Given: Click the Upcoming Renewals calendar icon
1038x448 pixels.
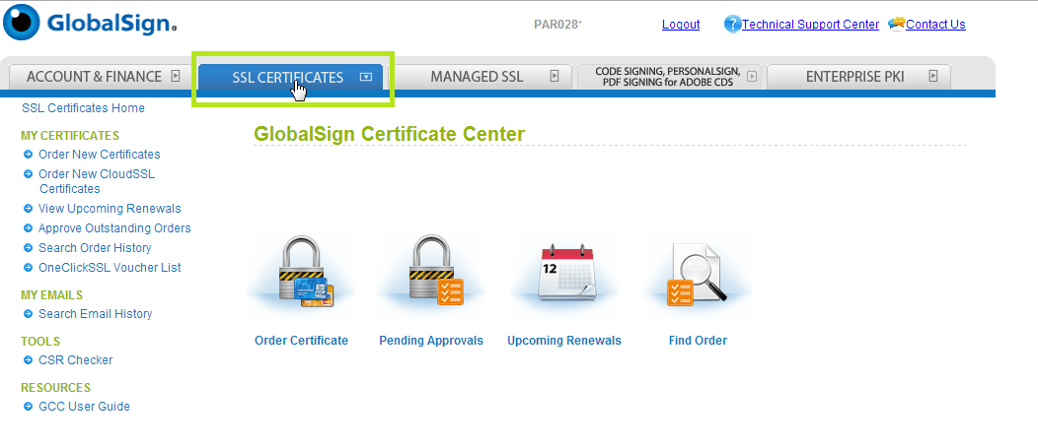Looking at the screenshot, I should coord(564,275).
